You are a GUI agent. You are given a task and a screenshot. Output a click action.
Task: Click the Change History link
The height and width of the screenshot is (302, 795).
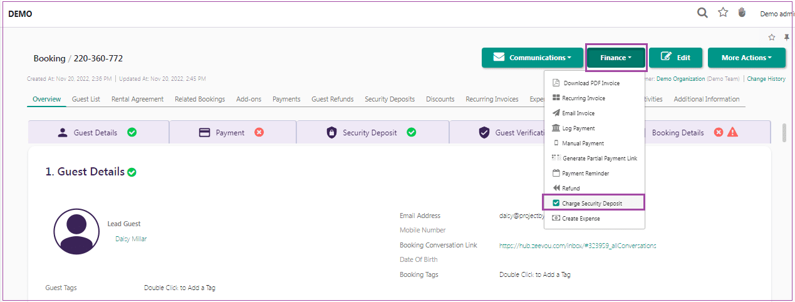[766, 79]
